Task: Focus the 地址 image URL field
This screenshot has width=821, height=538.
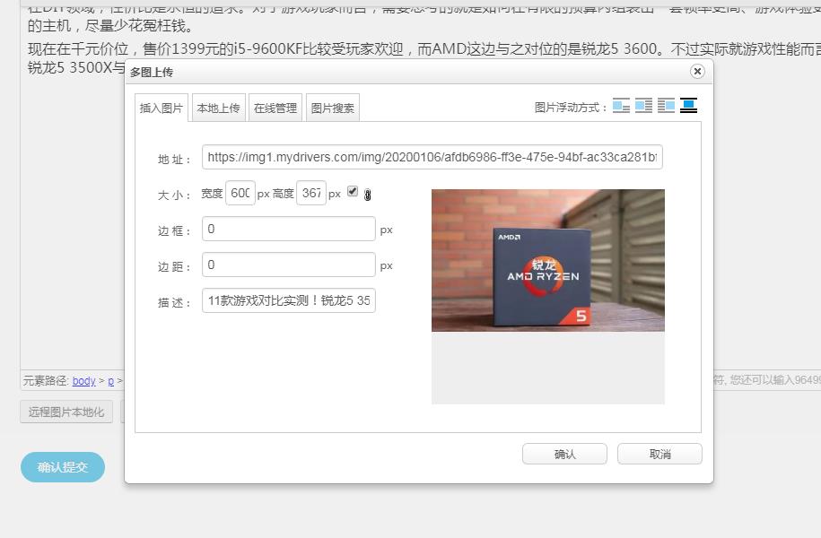Action: point(432,157)
